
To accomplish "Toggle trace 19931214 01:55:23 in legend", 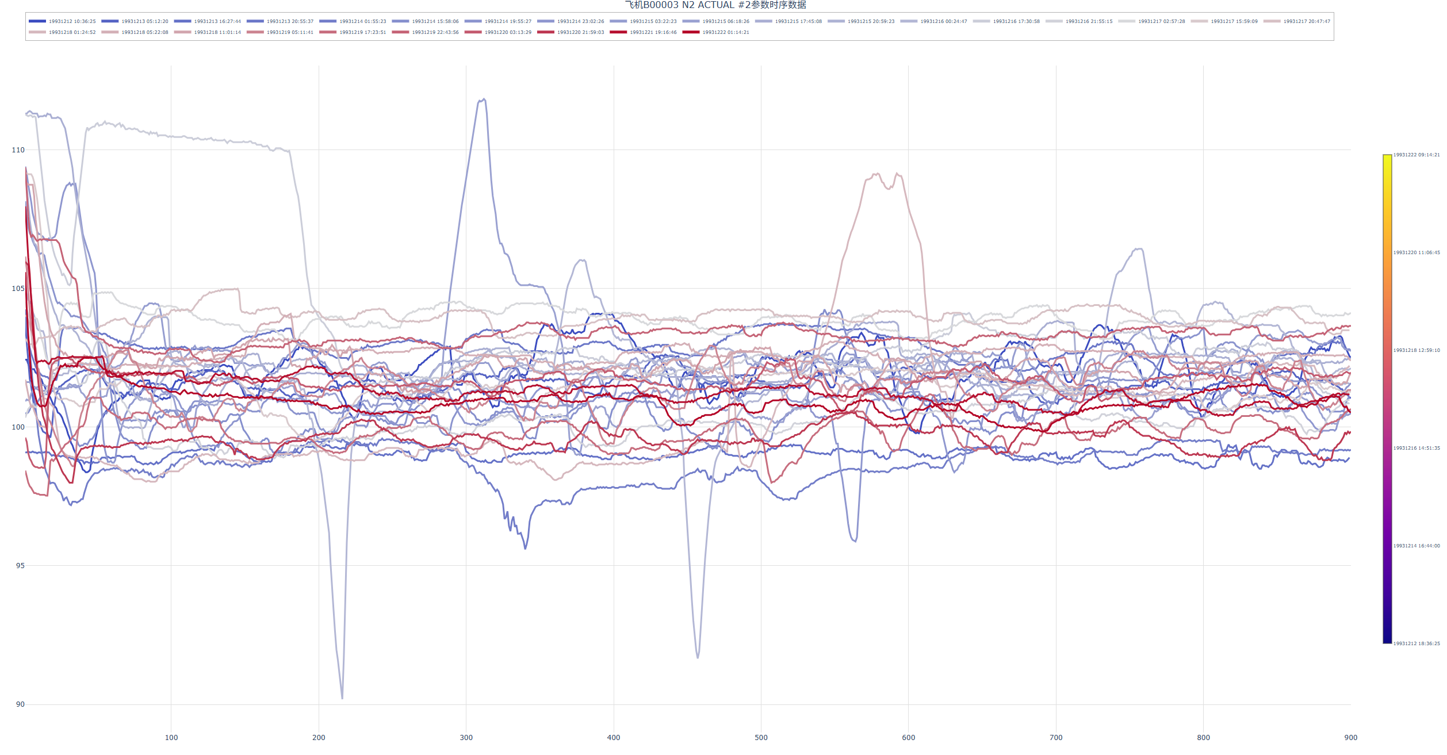I will coord(362,21).
